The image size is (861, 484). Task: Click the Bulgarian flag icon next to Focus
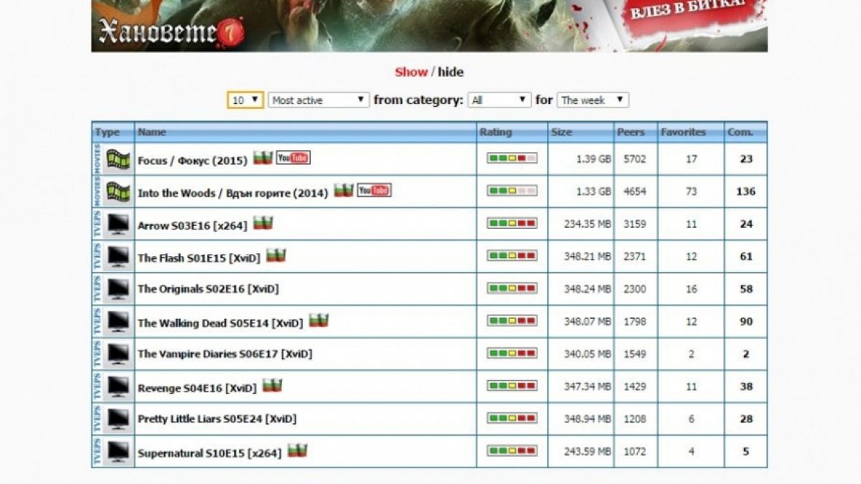pyautogui.click(x=263, y=158)
